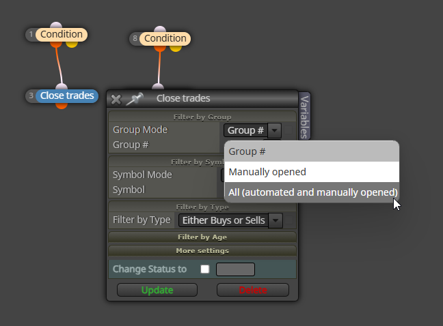Image resolution: width=443 pixels, height=326 pixels.
Task: Open the Group Mode dropdown arrow
Action: click(x=274, y=130)
